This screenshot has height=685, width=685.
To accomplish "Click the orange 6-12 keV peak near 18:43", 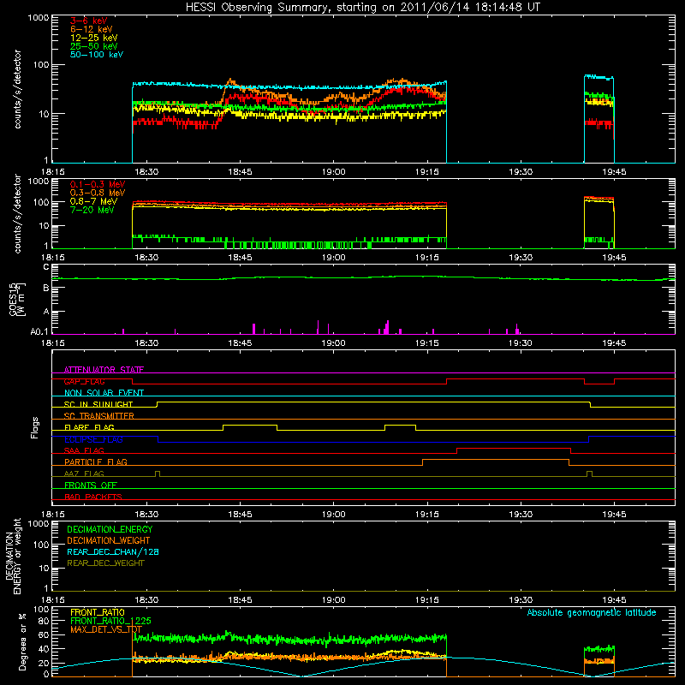I will 230,81.
